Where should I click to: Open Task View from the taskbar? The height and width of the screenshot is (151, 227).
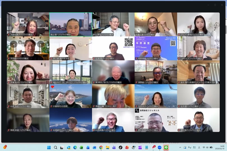coord(62,147)
